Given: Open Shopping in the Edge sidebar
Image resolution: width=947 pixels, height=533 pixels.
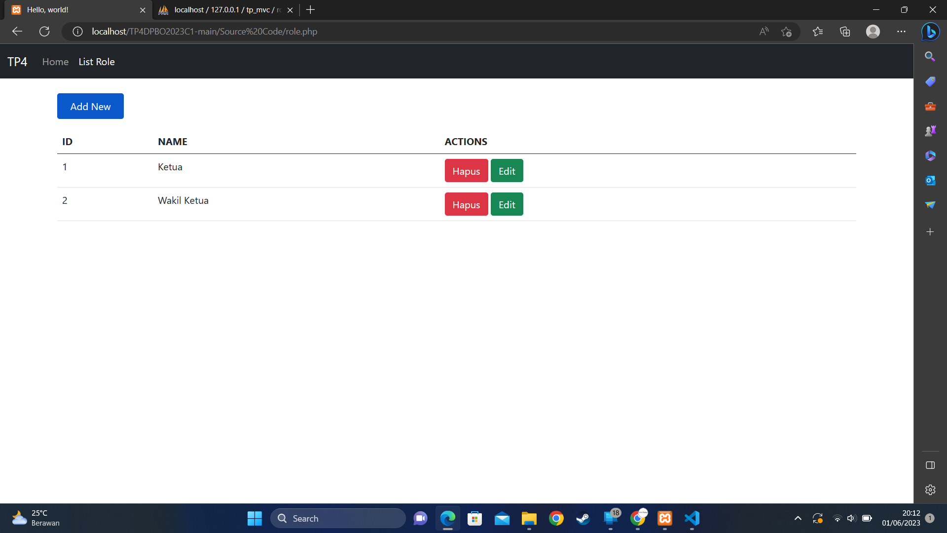Looking at the screenshot, I should (x=930, y=81).
